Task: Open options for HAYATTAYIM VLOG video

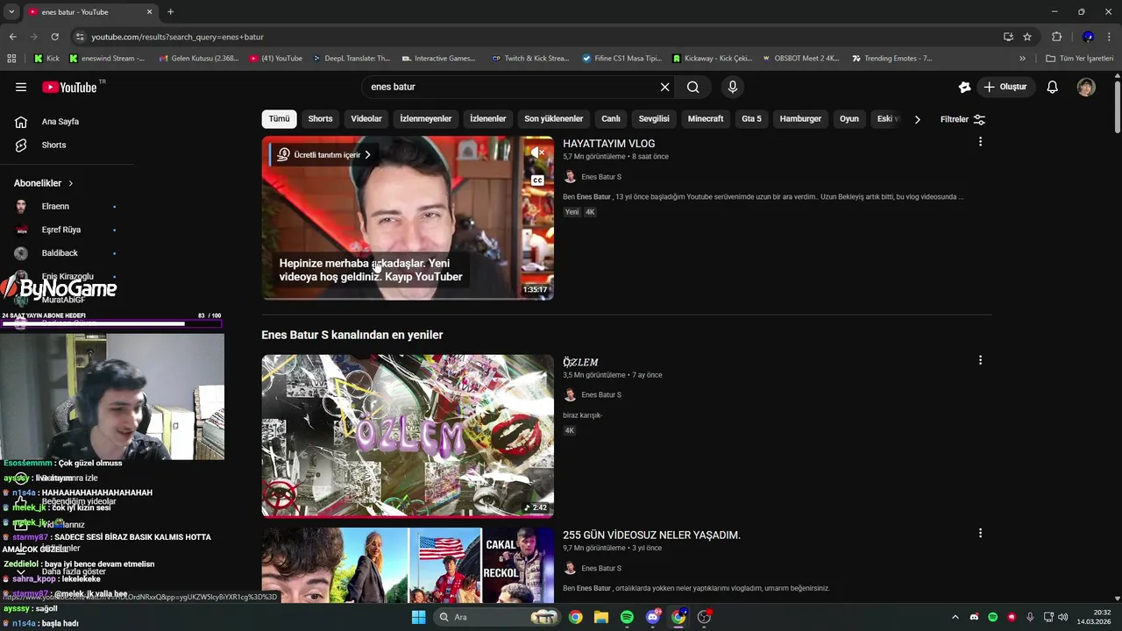Action: [x=980, y=142]
